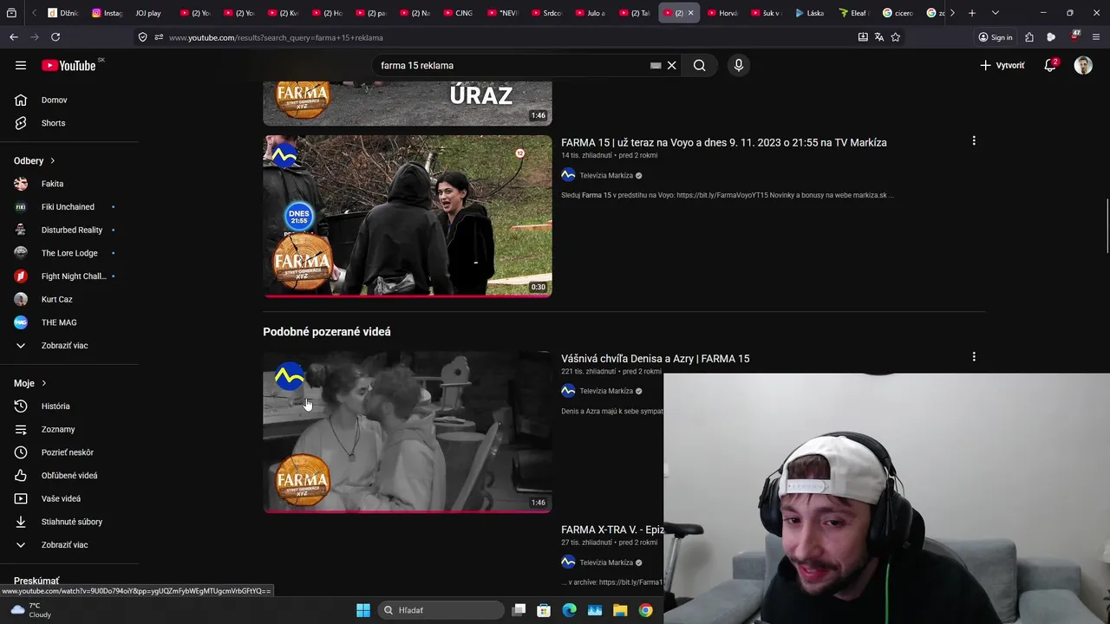This screenshot has height=624, width=1110.
Task: Clear the search text with the X
Action: 671,65
